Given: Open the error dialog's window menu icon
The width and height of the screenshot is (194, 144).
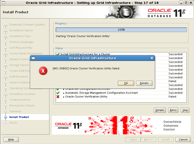Looking at the screenshot, I should pyautogui.click(x=33, y=58).
